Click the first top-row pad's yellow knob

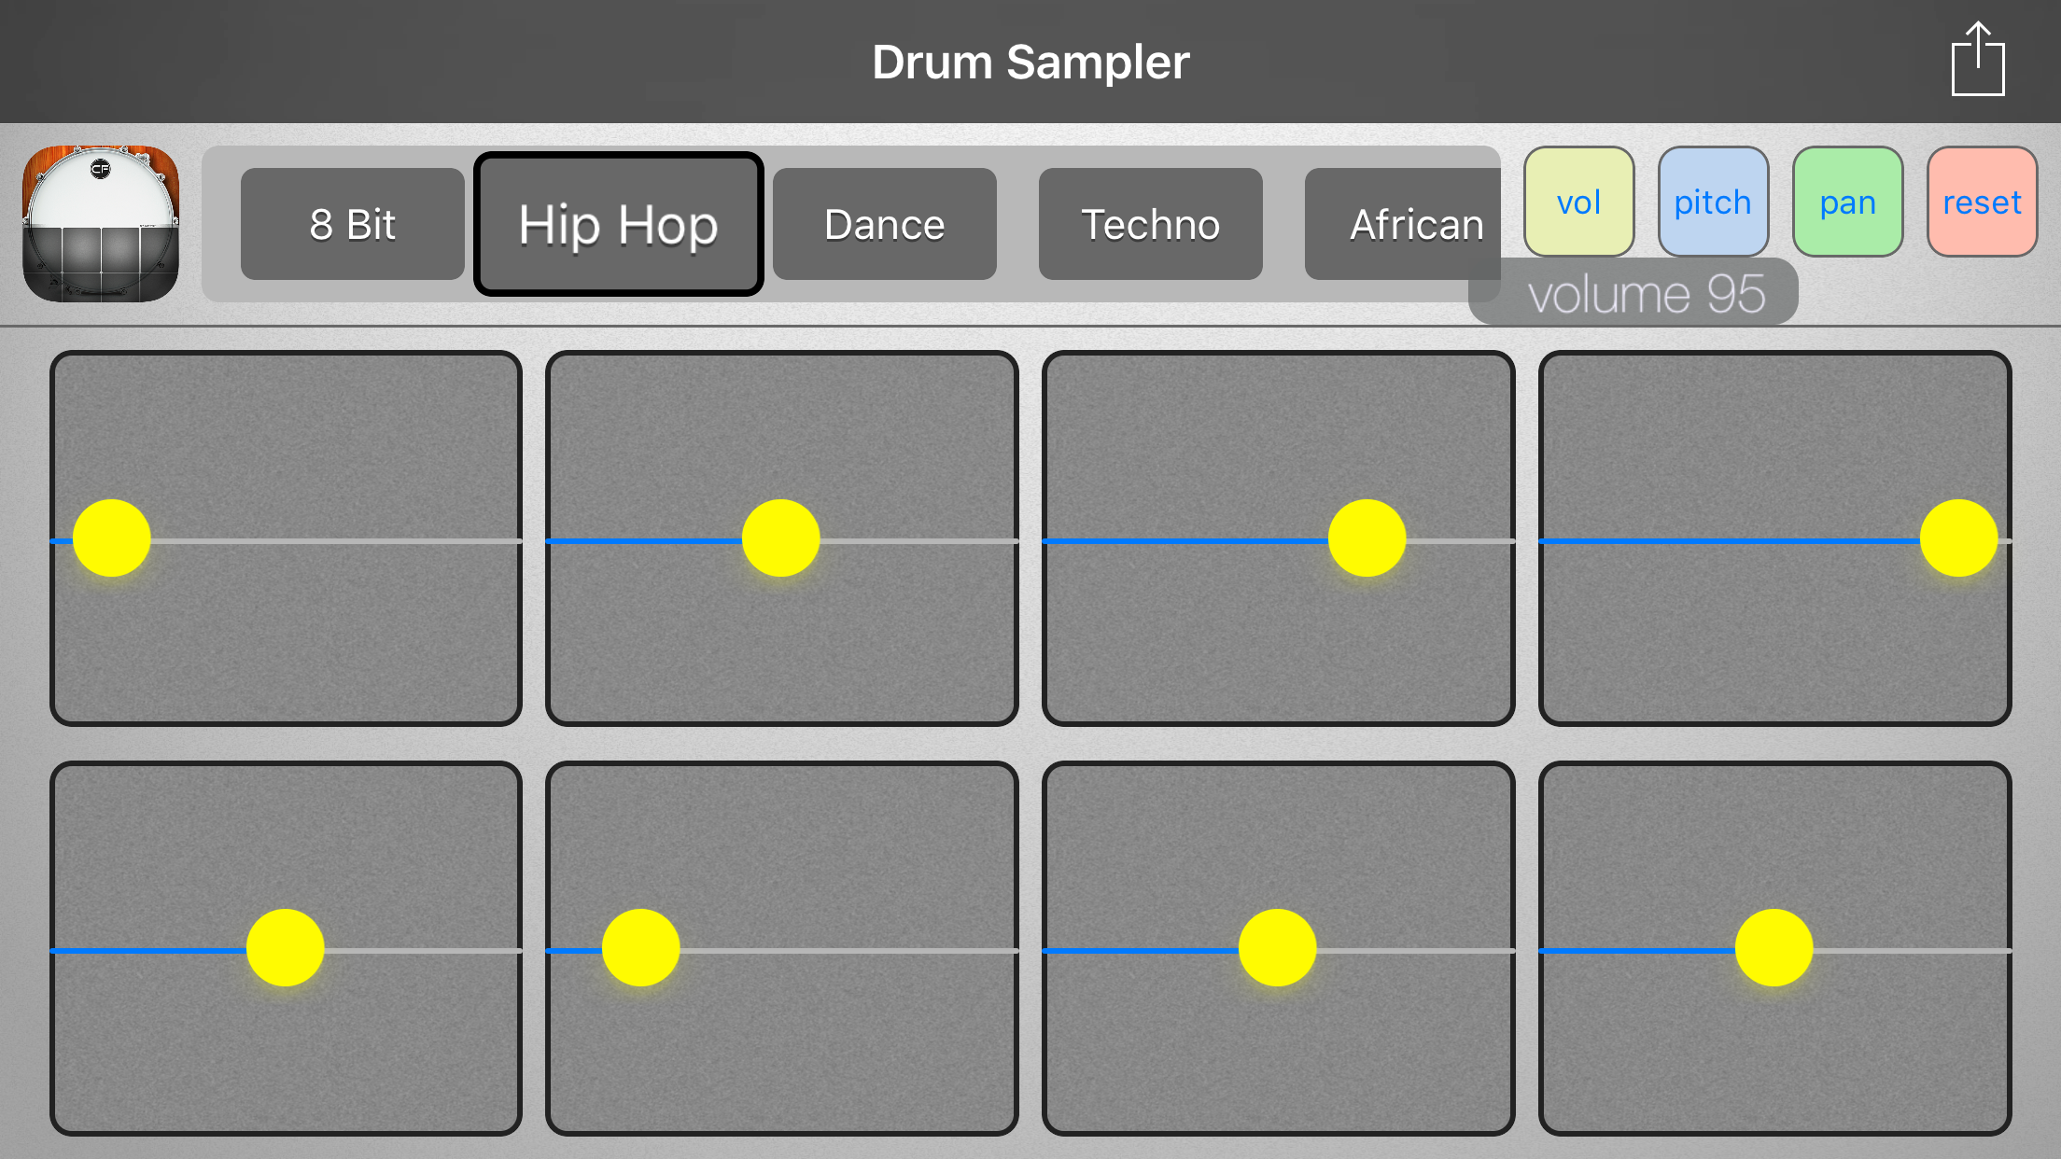point(112,538)
